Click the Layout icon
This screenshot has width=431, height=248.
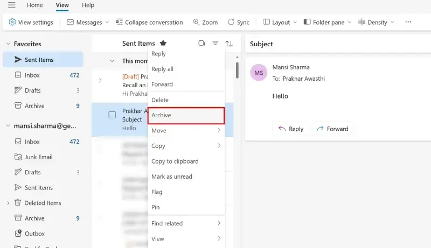pyautogui.click(x=266, y=22)
